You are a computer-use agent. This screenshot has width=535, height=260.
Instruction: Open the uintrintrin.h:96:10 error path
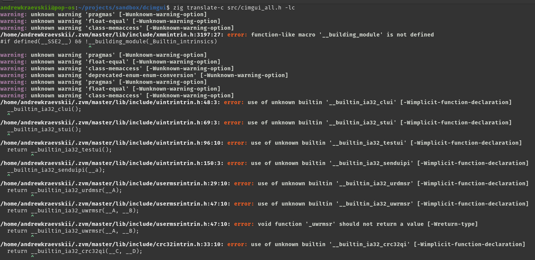point(112,143)
